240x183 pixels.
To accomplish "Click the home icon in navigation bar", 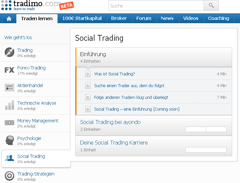I will 9,19.
